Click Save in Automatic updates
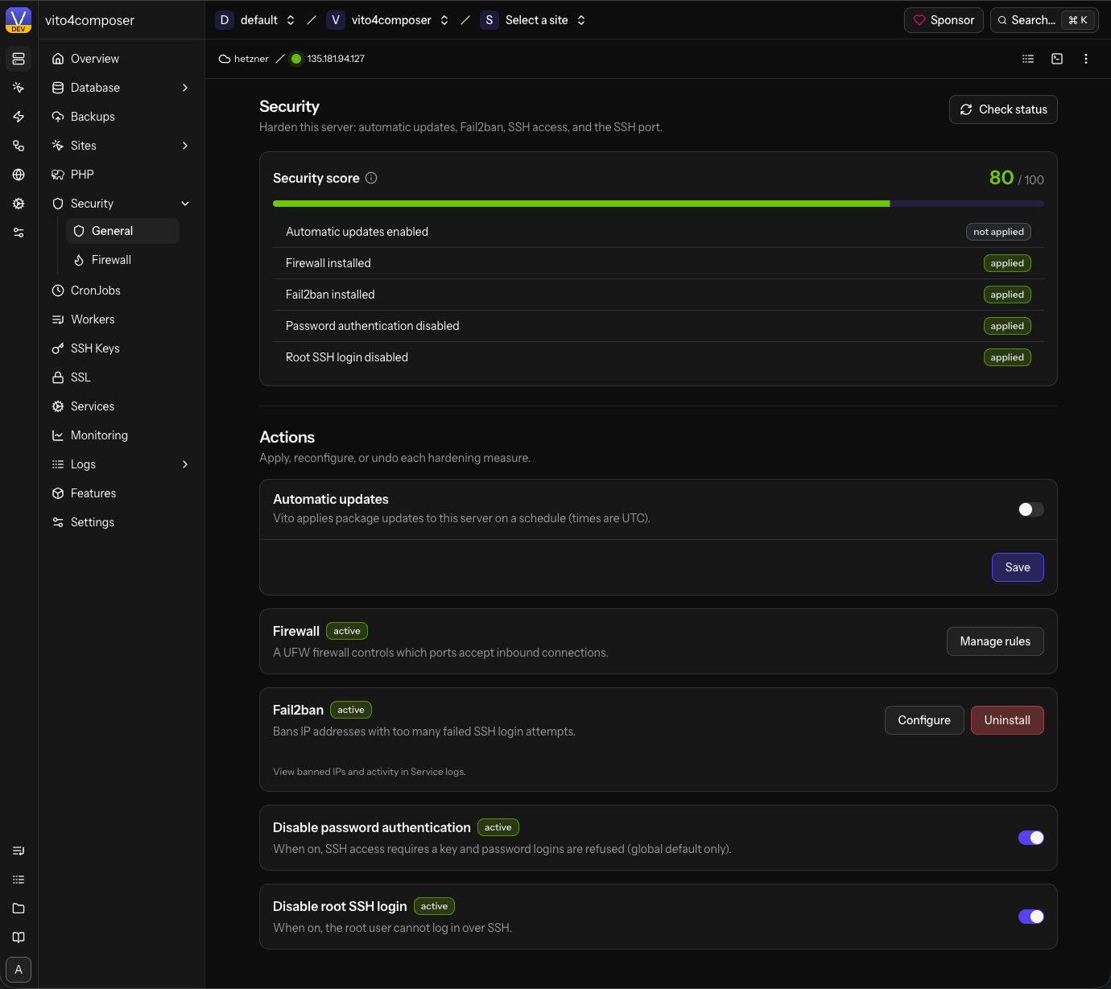Viewport: 1111px width, 989px height. pyautogui.click(x=1018, y=567)
